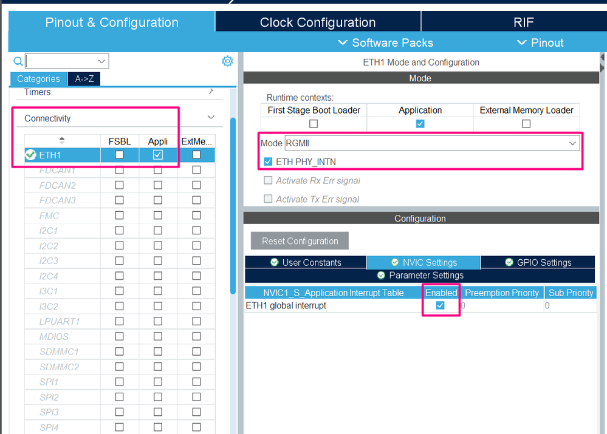Open the settings gear icon
The height and width of the screenshot is (434, 607).
coord(227,61)
